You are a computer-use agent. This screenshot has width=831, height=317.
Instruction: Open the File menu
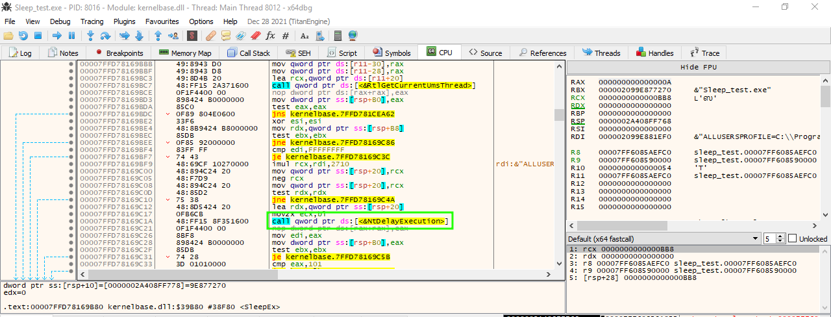point(10,21)
